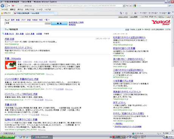Open the ツール(T) menu in the menu bar
174x139 pixels.
(39, 9)
